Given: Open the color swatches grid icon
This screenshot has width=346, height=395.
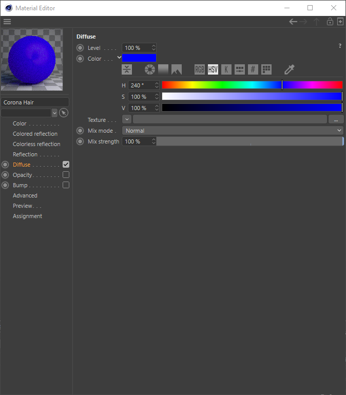Looking at the screenshot, I should (266, 69).
